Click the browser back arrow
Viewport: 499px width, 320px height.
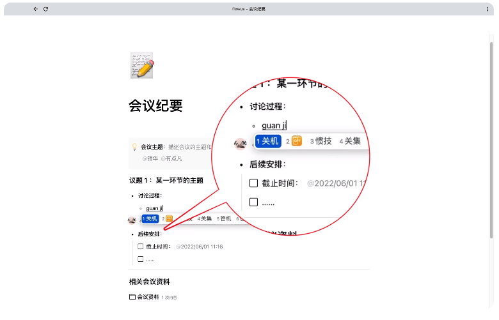[x=36, y=9]
